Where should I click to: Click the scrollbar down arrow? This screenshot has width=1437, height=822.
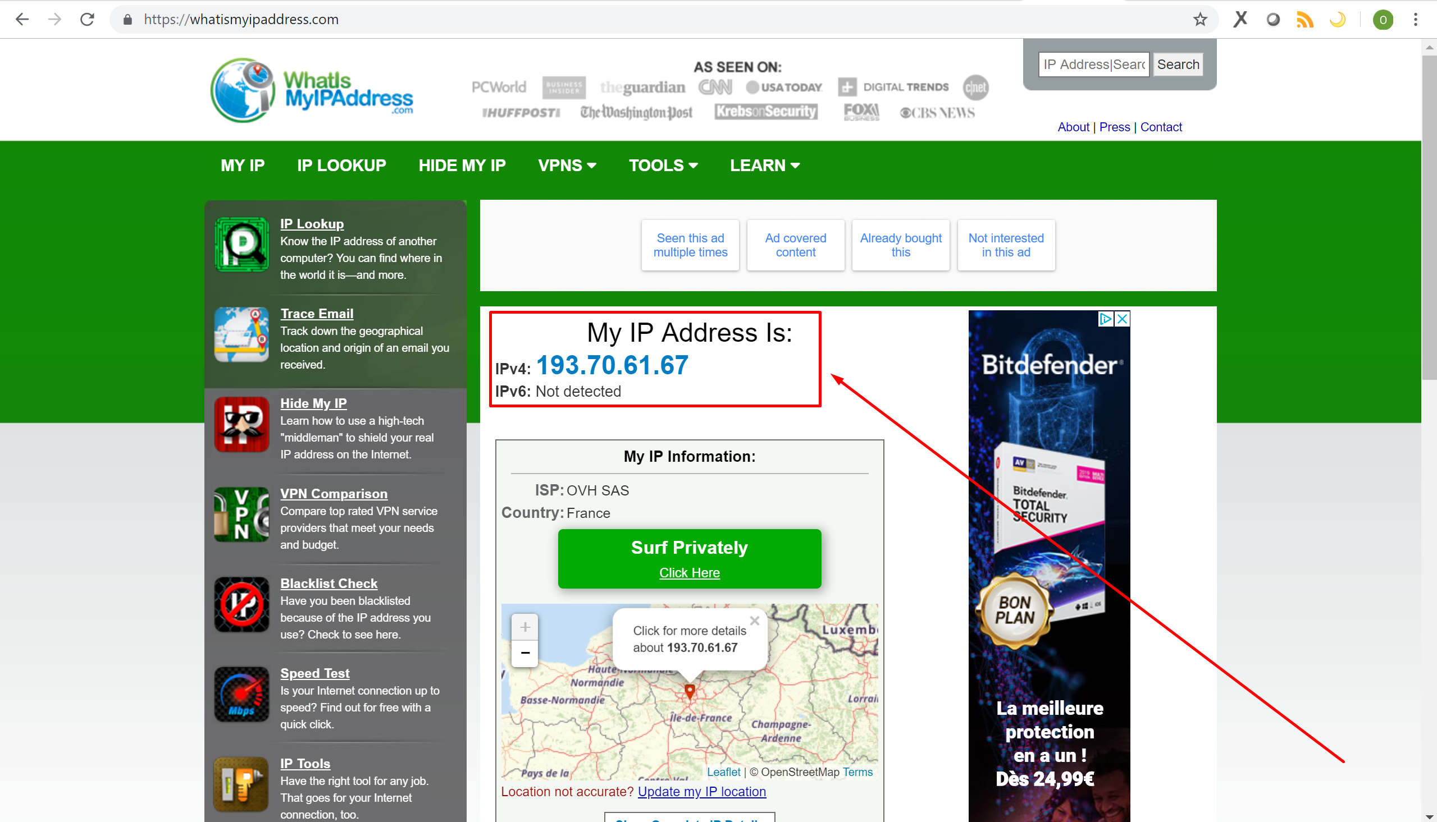(1429, 816)
